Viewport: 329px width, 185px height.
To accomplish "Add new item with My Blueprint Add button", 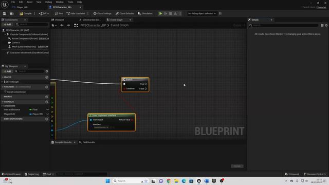I will [x=7, y=71].
